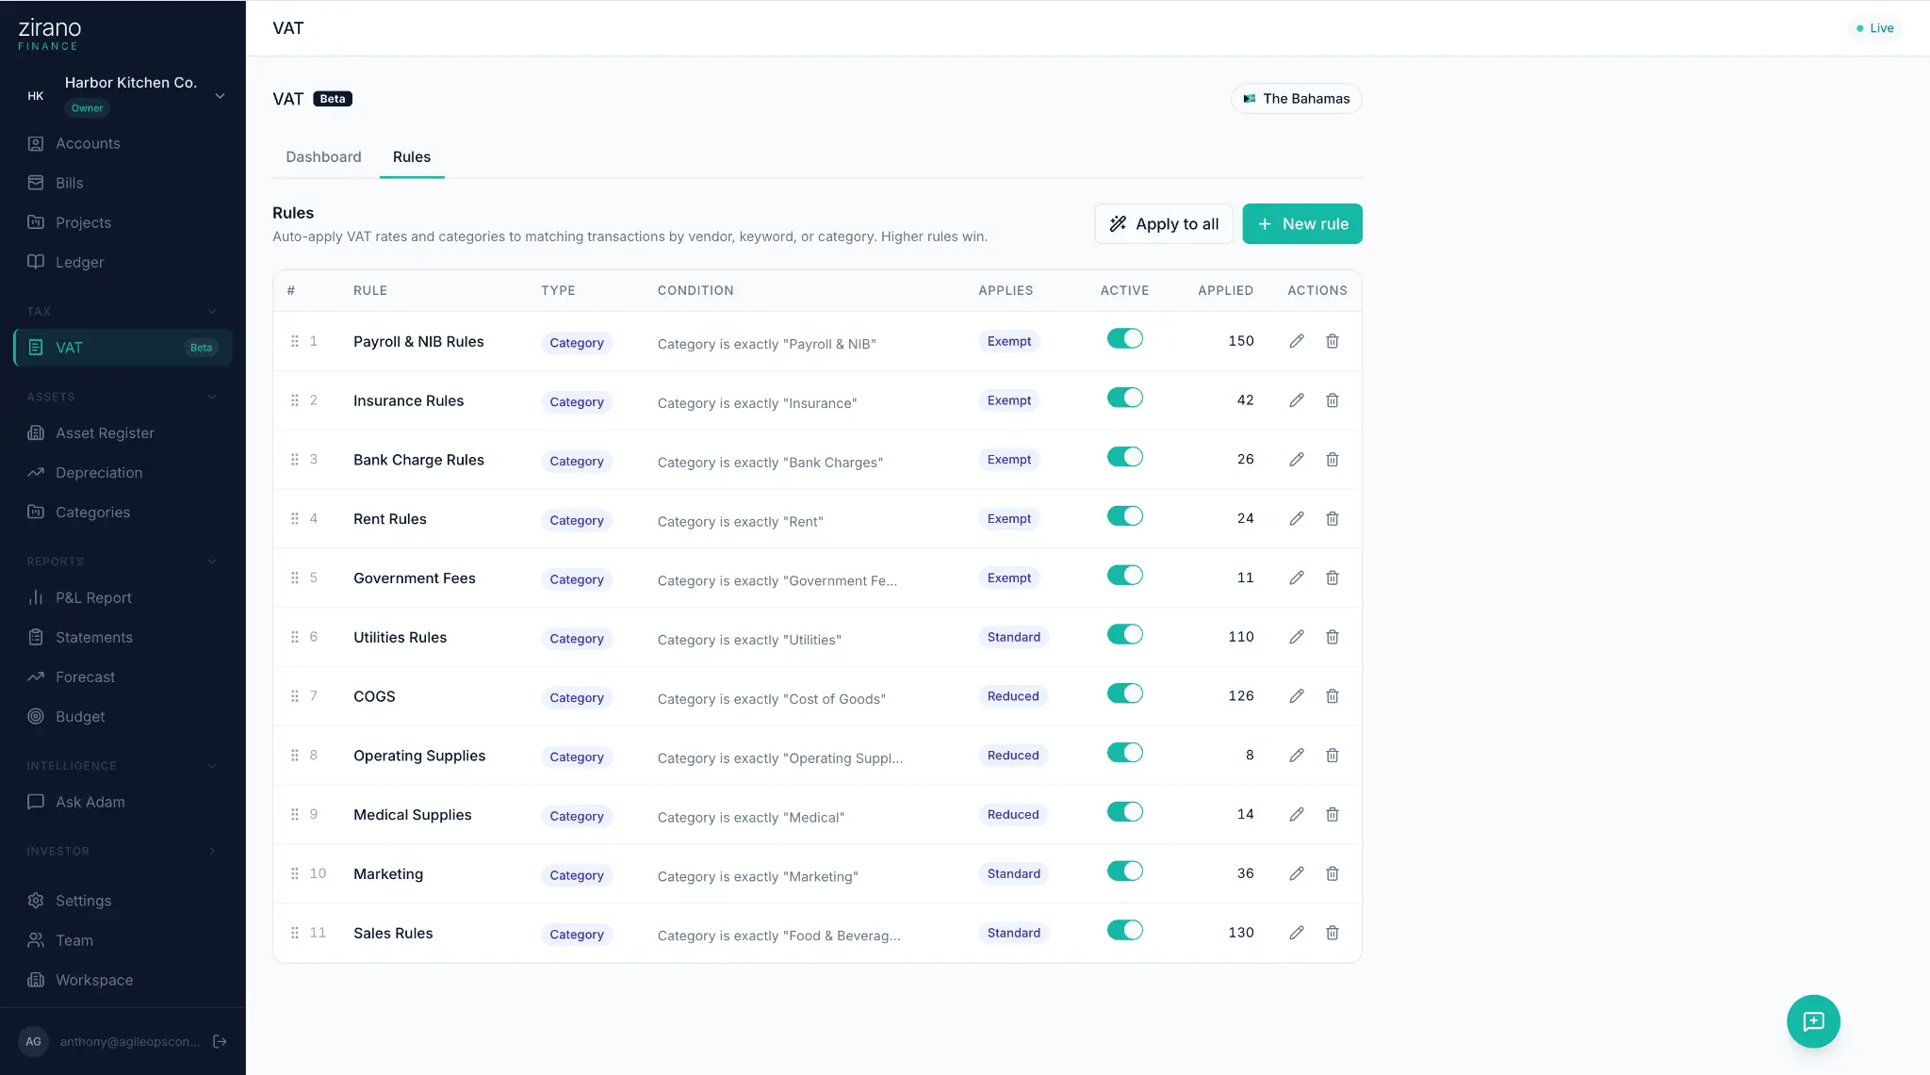Open the chat support bubble
This screenshot has width=1930, height=1075.
[x=1813, y=1021]
